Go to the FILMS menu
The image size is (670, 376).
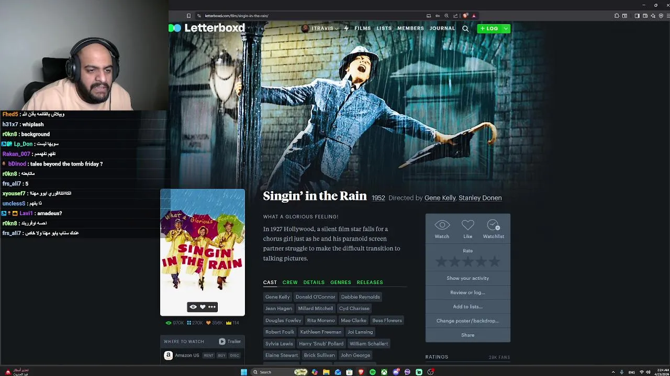pos(362,28)
